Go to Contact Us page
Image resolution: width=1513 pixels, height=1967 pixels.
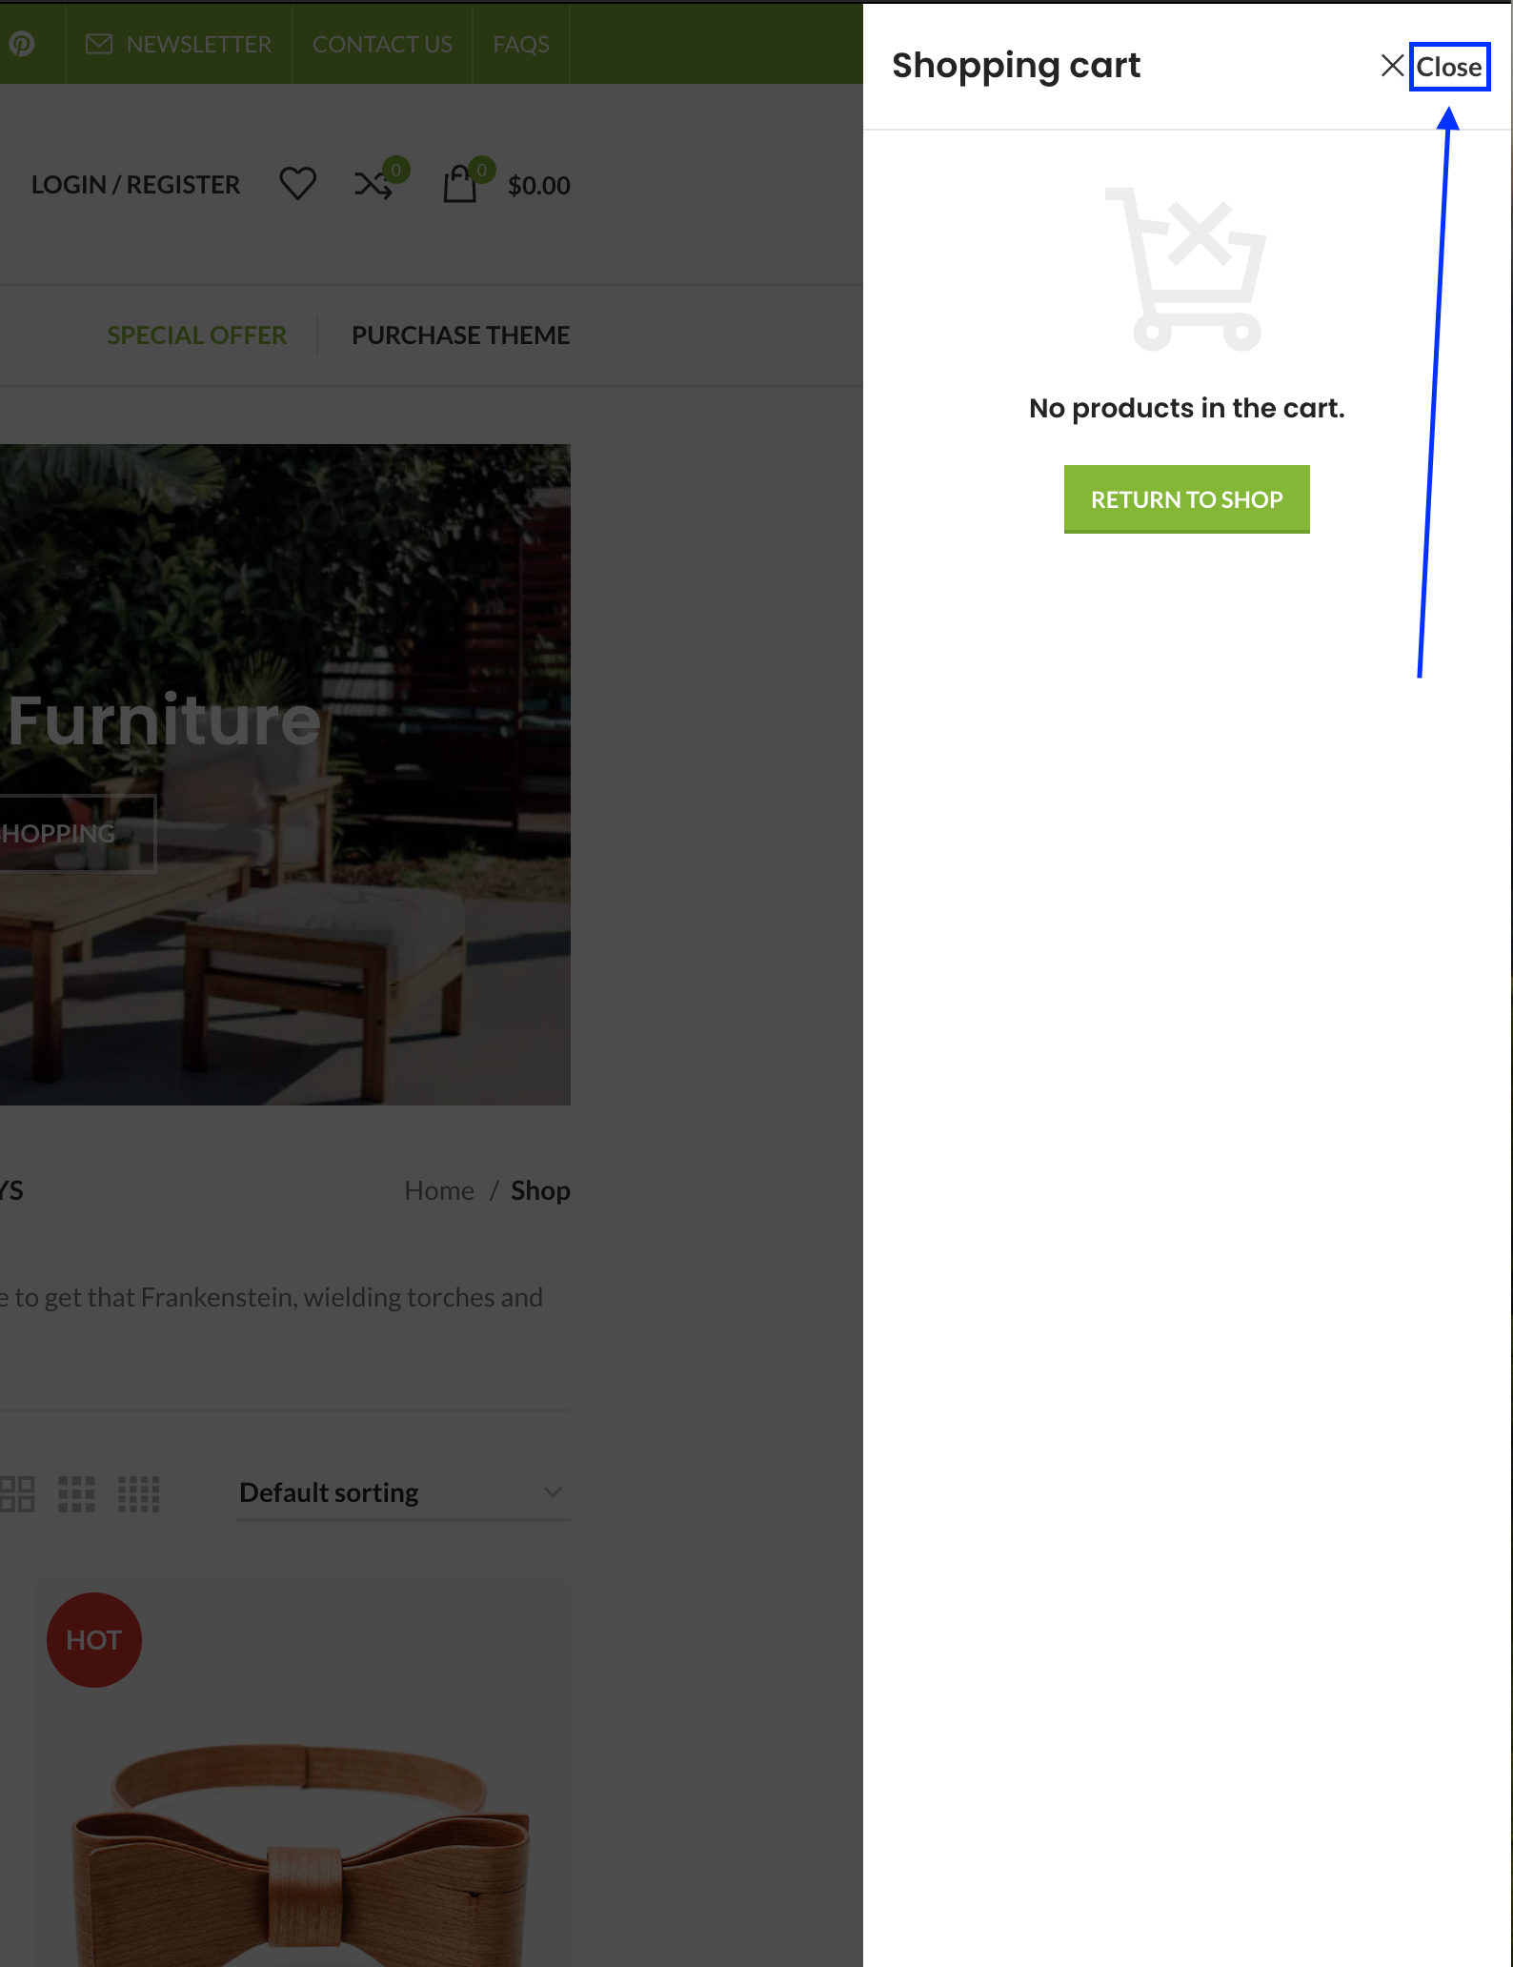[382, 44]
